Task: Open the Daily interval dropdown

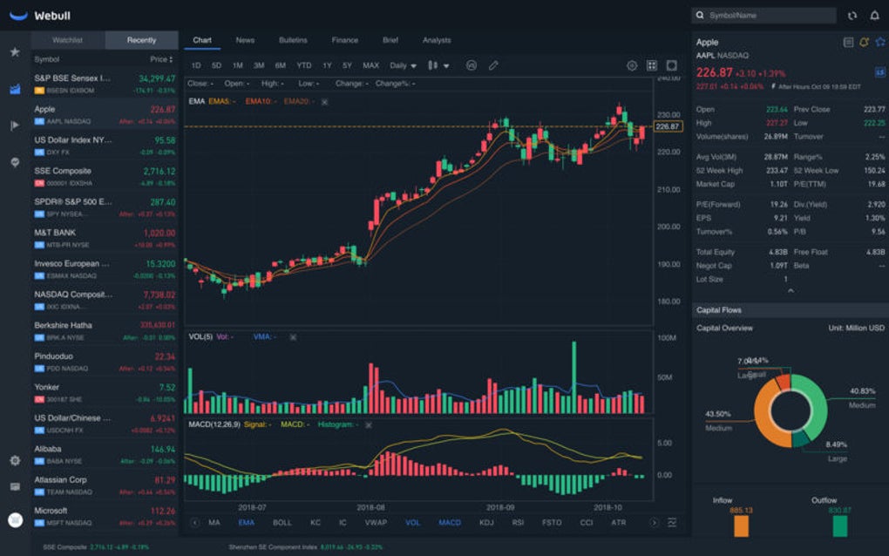Action: pos(404,65)
